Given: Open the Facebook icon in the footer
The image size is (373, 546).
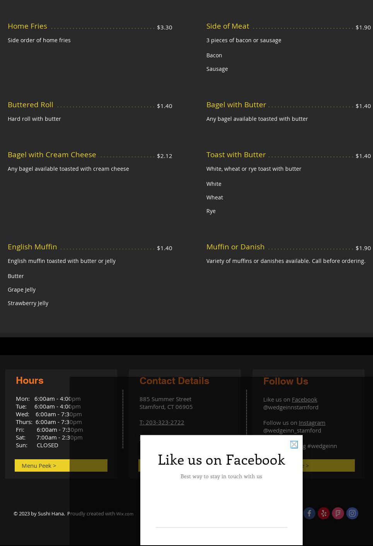Looking at the screenshot, I should (x=309, y=513).
